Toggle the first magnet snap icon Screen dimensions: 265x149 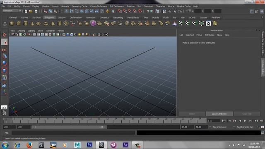click(120, 11)
